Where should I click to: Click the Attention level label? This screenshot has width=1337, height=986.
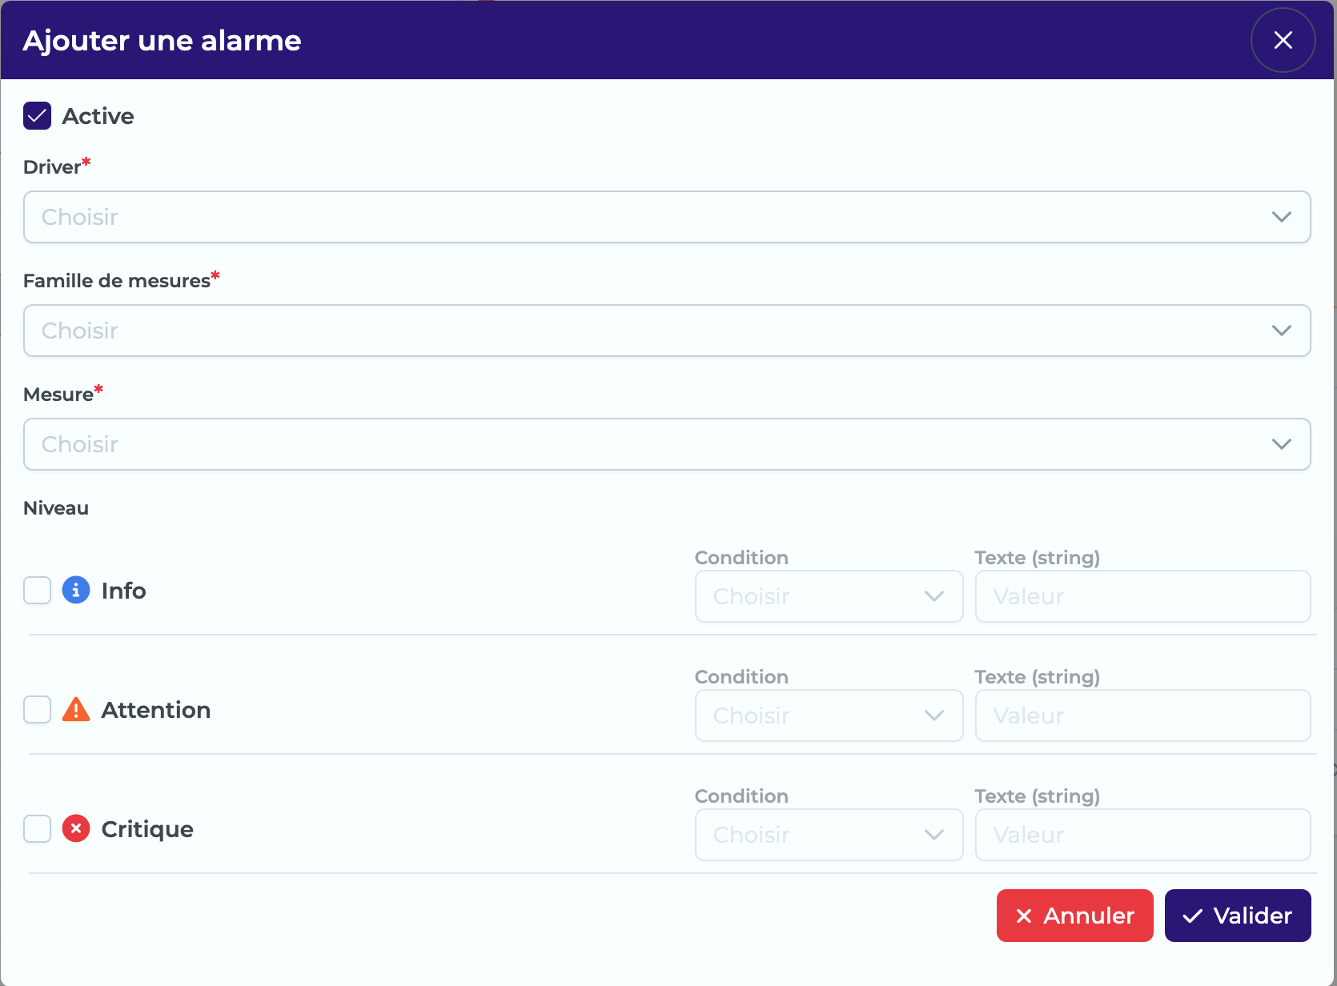point(156,710)
